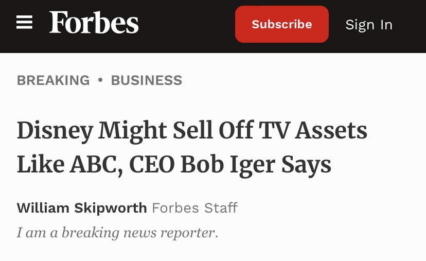The height and width of the screenshot is (261, 426).
Task: Click the headline's second line about Bob Iger
Action: coord(174,164)
